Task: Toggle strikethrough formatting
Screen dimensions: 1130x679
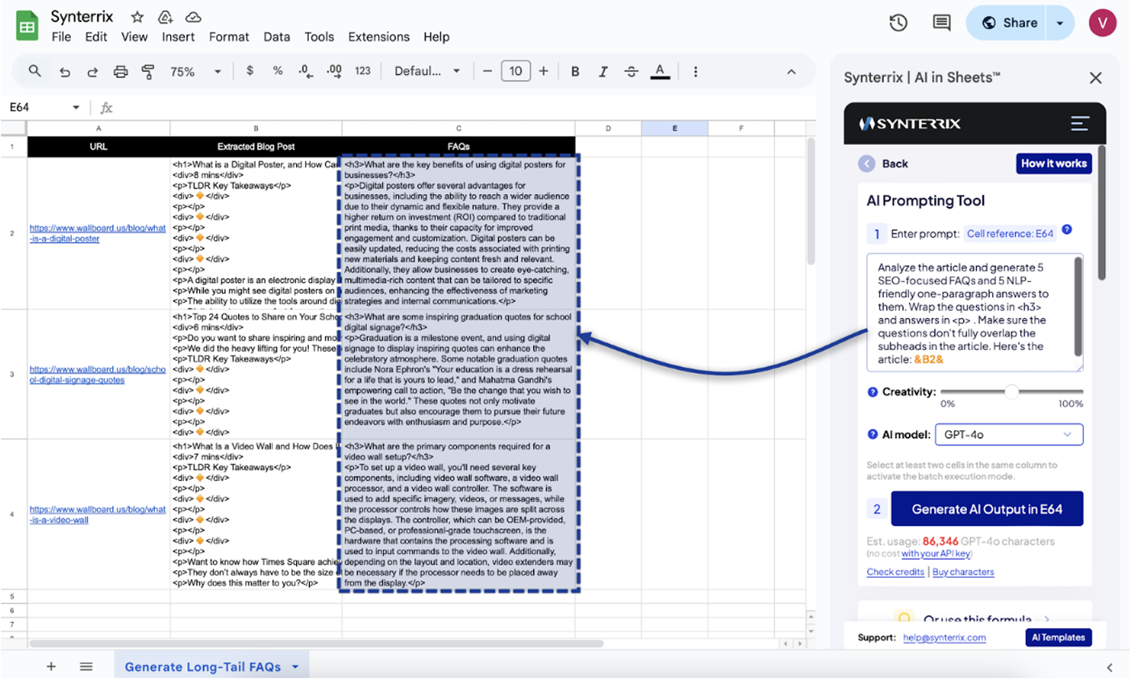Action: (631, 72)
